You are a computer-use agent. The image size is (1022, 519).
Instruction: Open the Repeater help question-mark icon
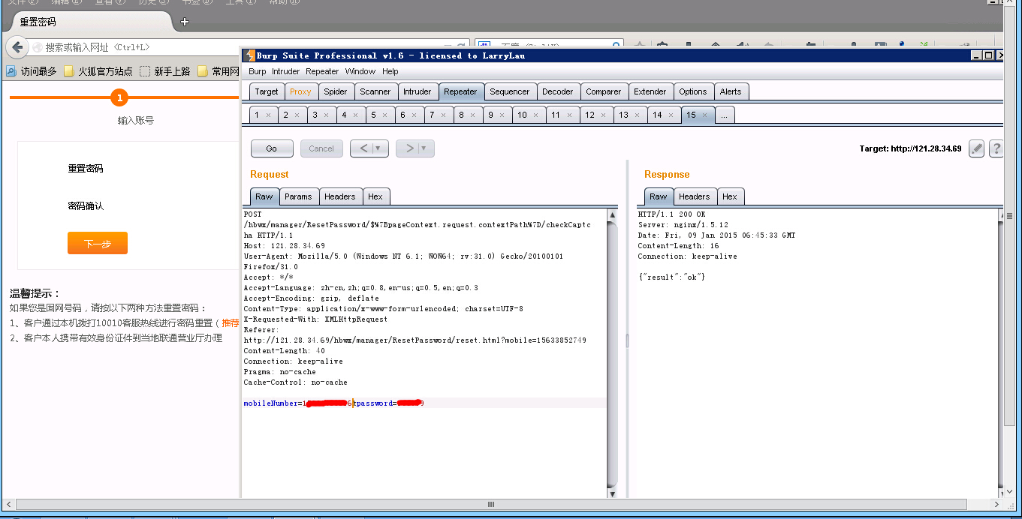[996, 148]
